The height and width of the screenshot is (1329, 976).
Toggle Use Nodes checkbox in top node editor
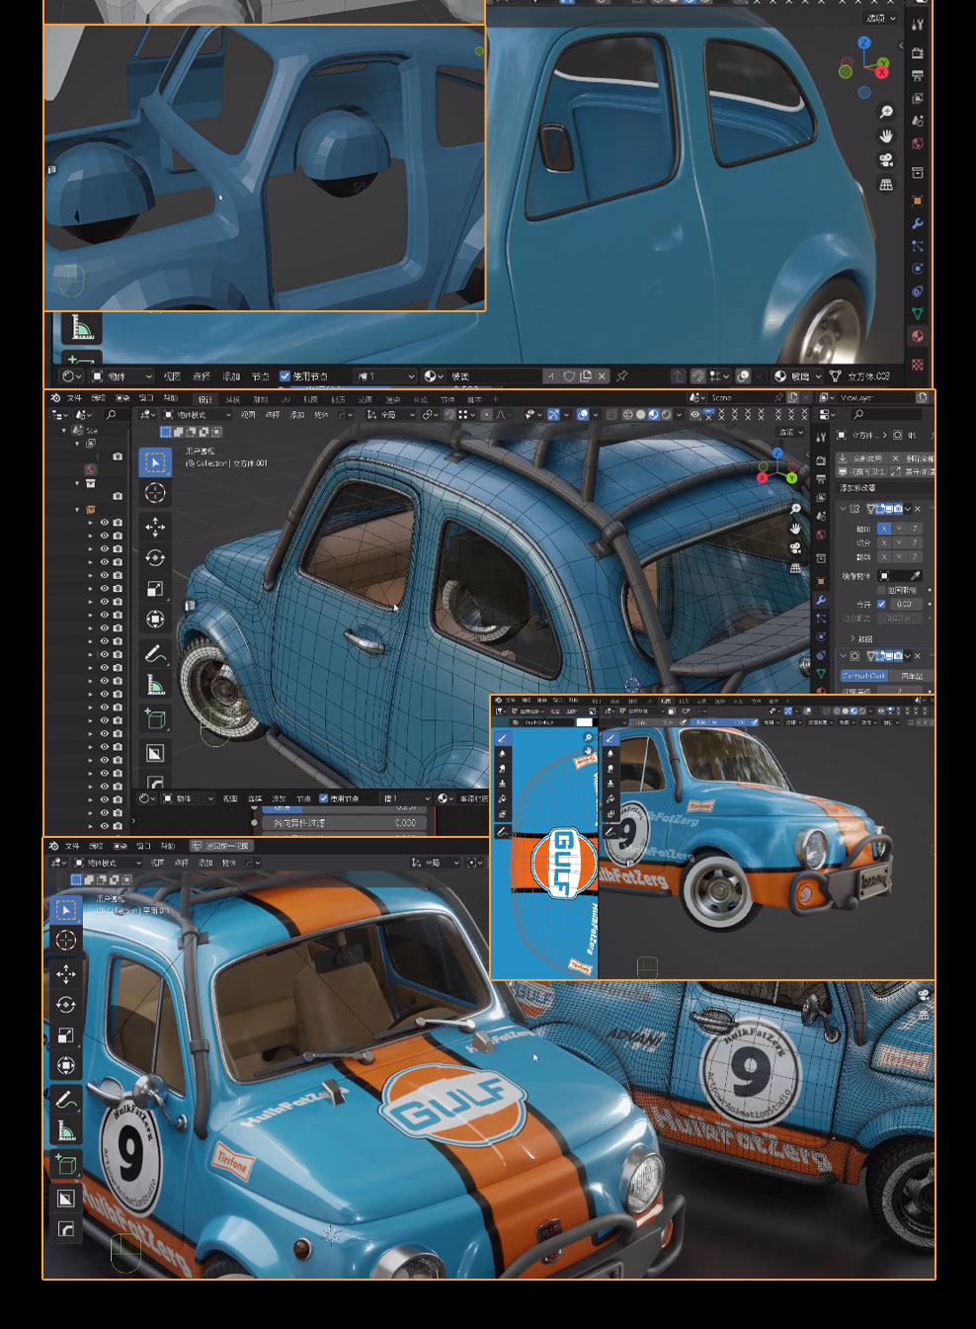coord(285,376)
